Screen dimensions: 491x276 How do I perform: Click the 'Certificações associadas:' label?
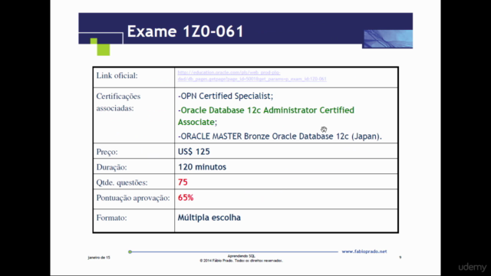click(118, 102)
